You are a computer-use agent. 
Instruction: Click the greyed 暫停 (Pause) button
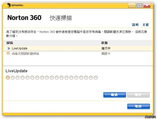[138, 95]
